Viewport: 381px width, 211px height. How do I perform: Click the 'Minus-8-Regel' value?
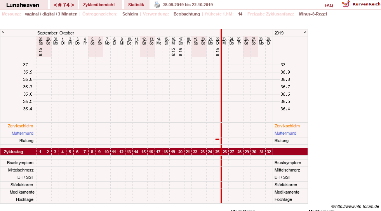point(313,14)
